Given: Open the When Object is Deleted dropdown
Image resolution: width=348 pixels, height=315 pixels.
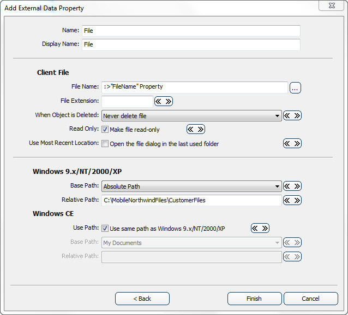Looking at the screenshot, I should [x=191, y=115].
